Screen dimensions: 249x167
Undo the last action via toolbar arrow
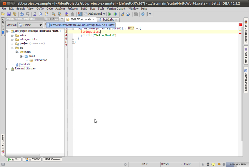pyautogui.click(x=22, y=14)
